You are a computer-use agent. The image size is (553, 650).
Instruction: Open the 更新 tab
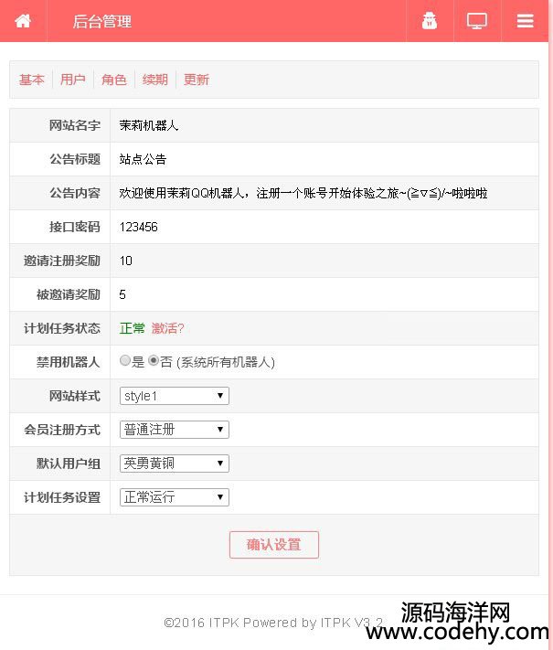(x=197, y=80)
